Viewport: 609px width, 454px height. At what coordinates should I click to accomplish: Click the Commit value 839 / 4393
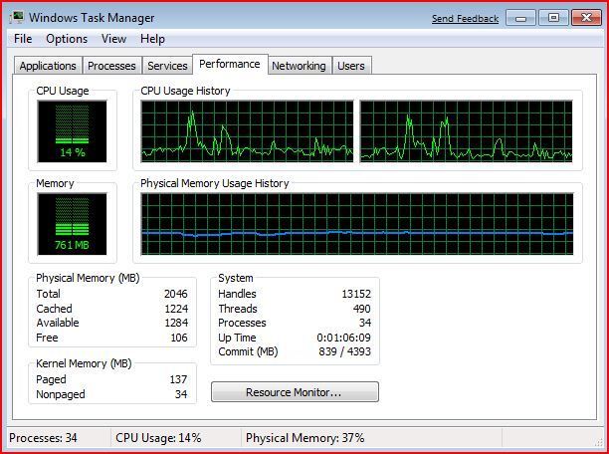click(x=345, y=351)
